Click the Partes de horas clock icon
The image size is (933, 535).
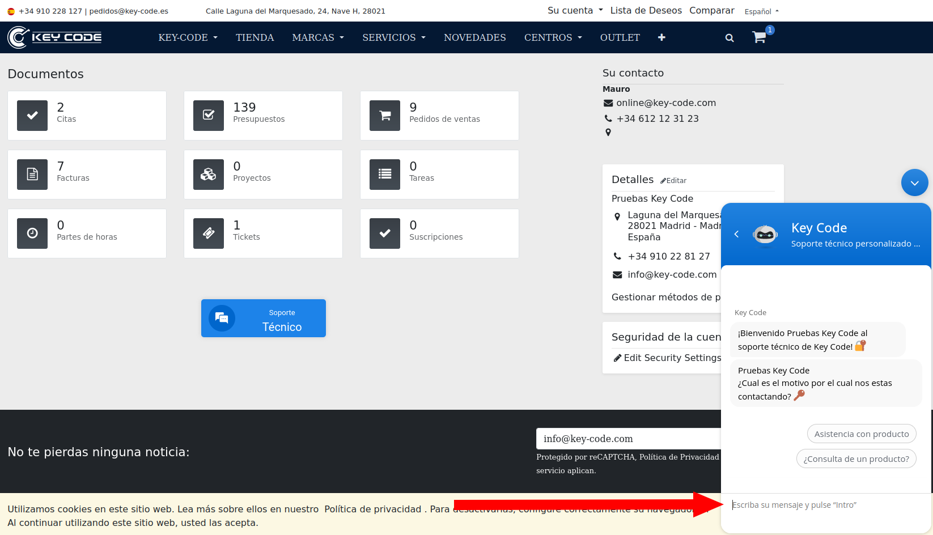click(x=32, y=233)
